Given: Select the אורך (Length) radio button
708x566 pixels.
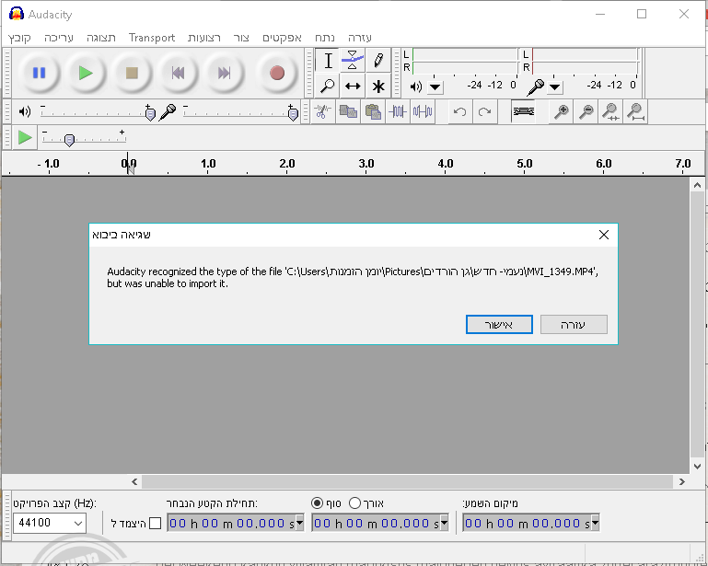Looking at the screenshot, I should coord(354,502).
